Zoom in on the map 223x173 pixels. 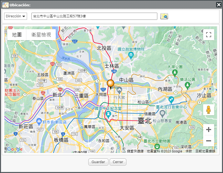[x=209, y=130]
